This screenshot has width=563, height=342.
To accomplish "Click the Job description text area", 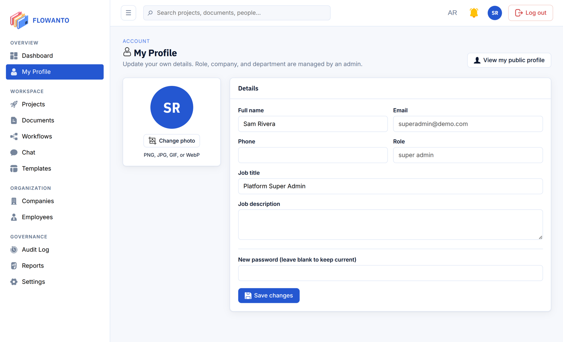I will (x=391, y=225).
